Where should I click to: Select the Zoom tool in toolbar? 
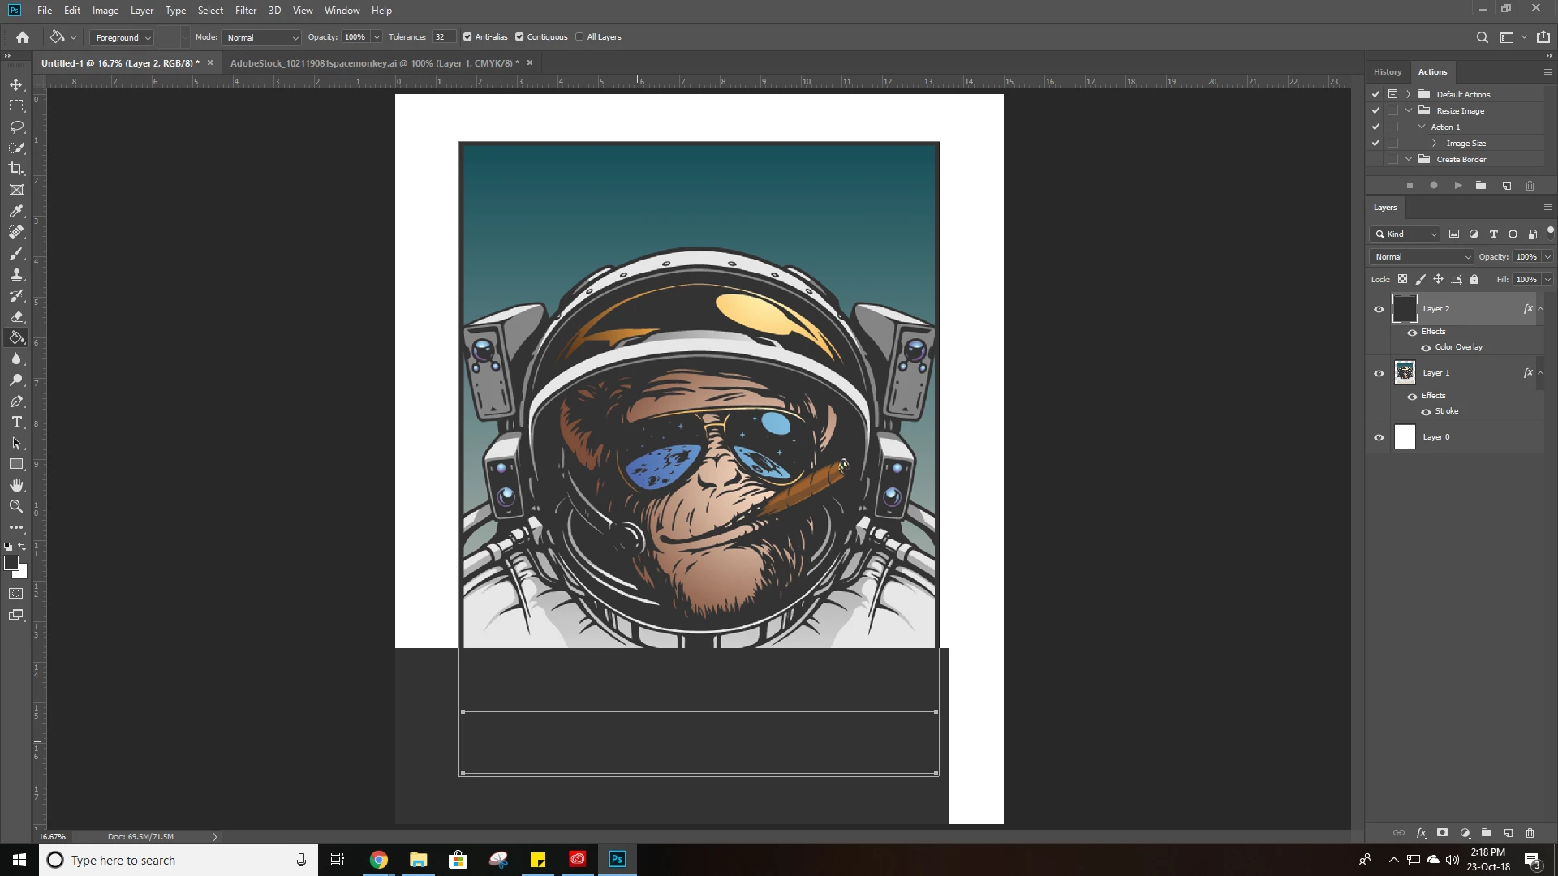click(16, 506)
